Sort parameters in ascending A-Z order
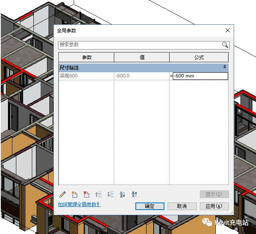This screenshot has height=234, width=256. (x=123, y=194)
